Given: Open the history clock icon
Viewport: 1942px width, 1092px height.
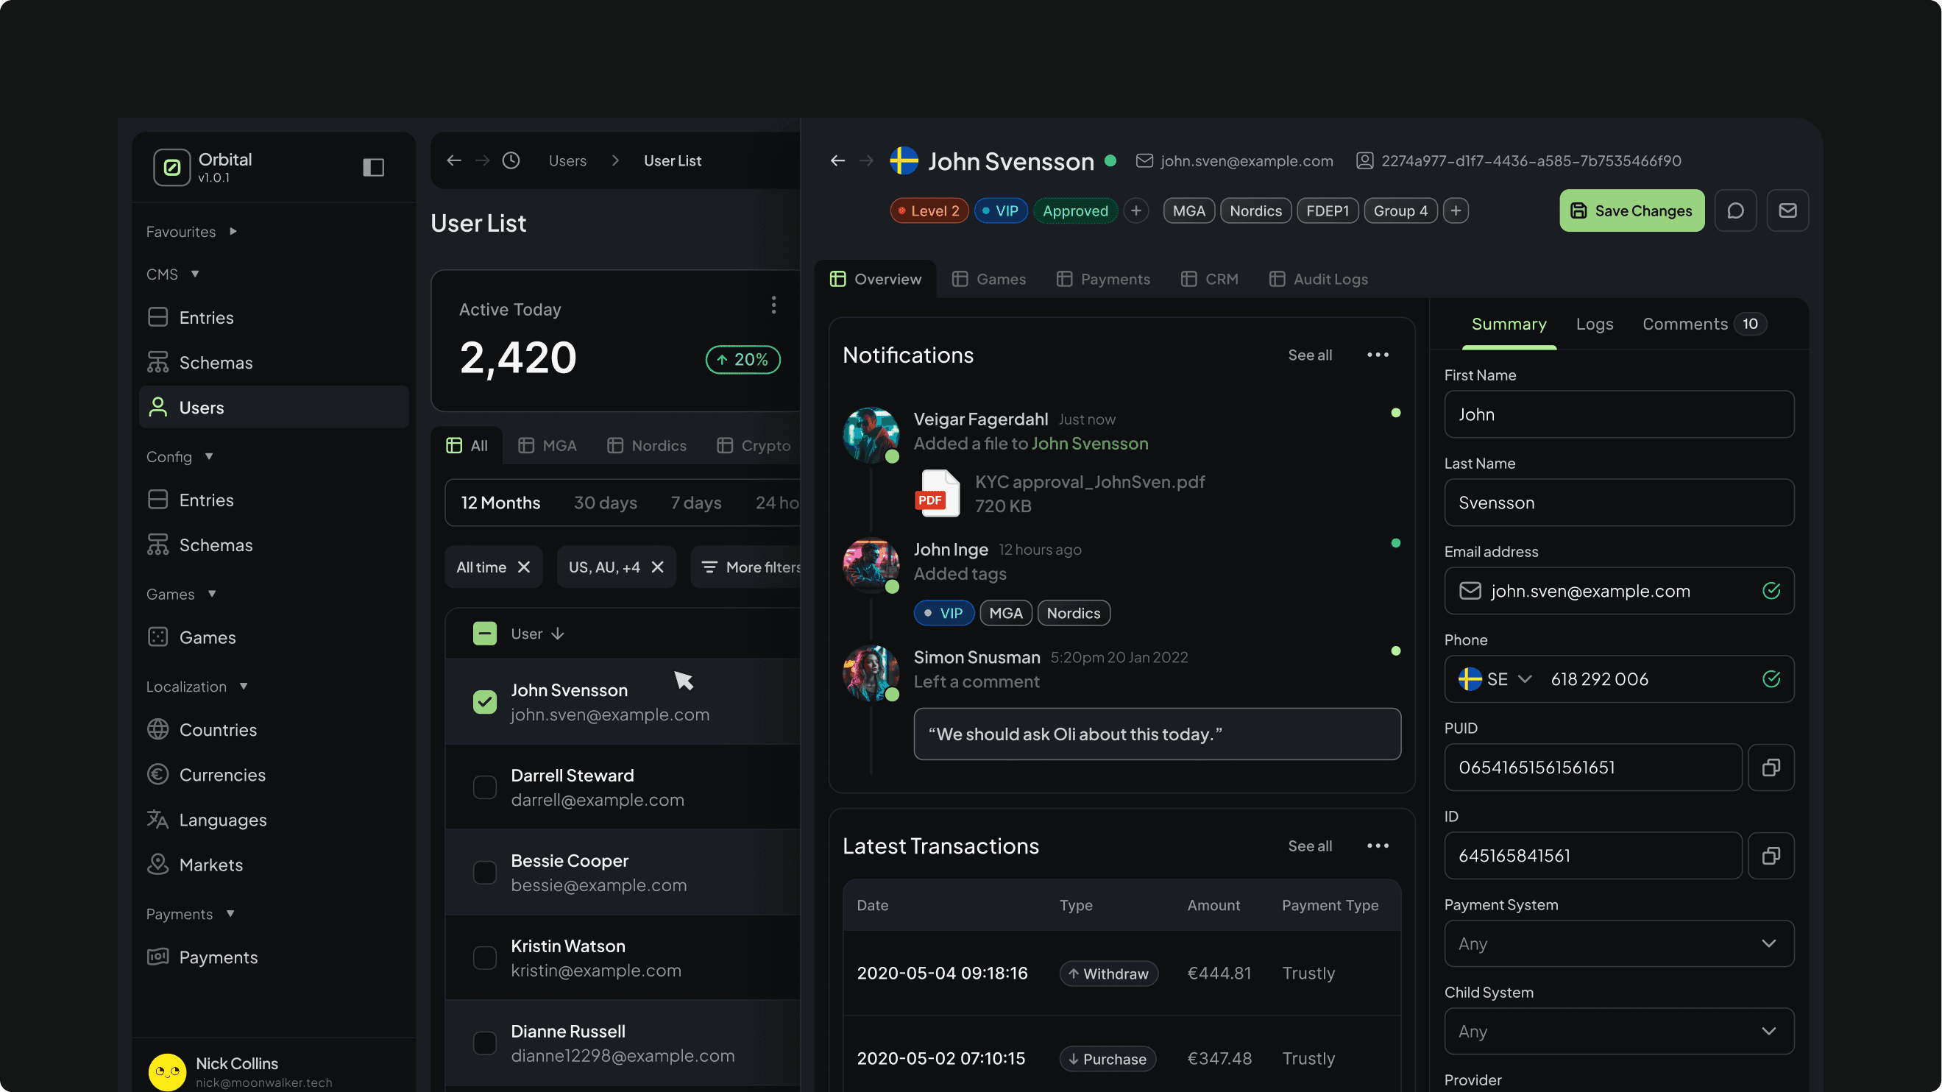Looking at the screenshot, I should [511, 160].
